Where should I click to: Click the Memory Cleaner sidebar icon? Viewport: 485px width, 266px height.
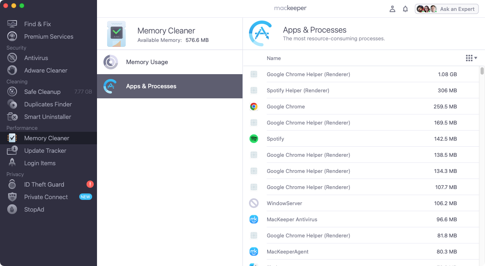click(x=12, y=138)
